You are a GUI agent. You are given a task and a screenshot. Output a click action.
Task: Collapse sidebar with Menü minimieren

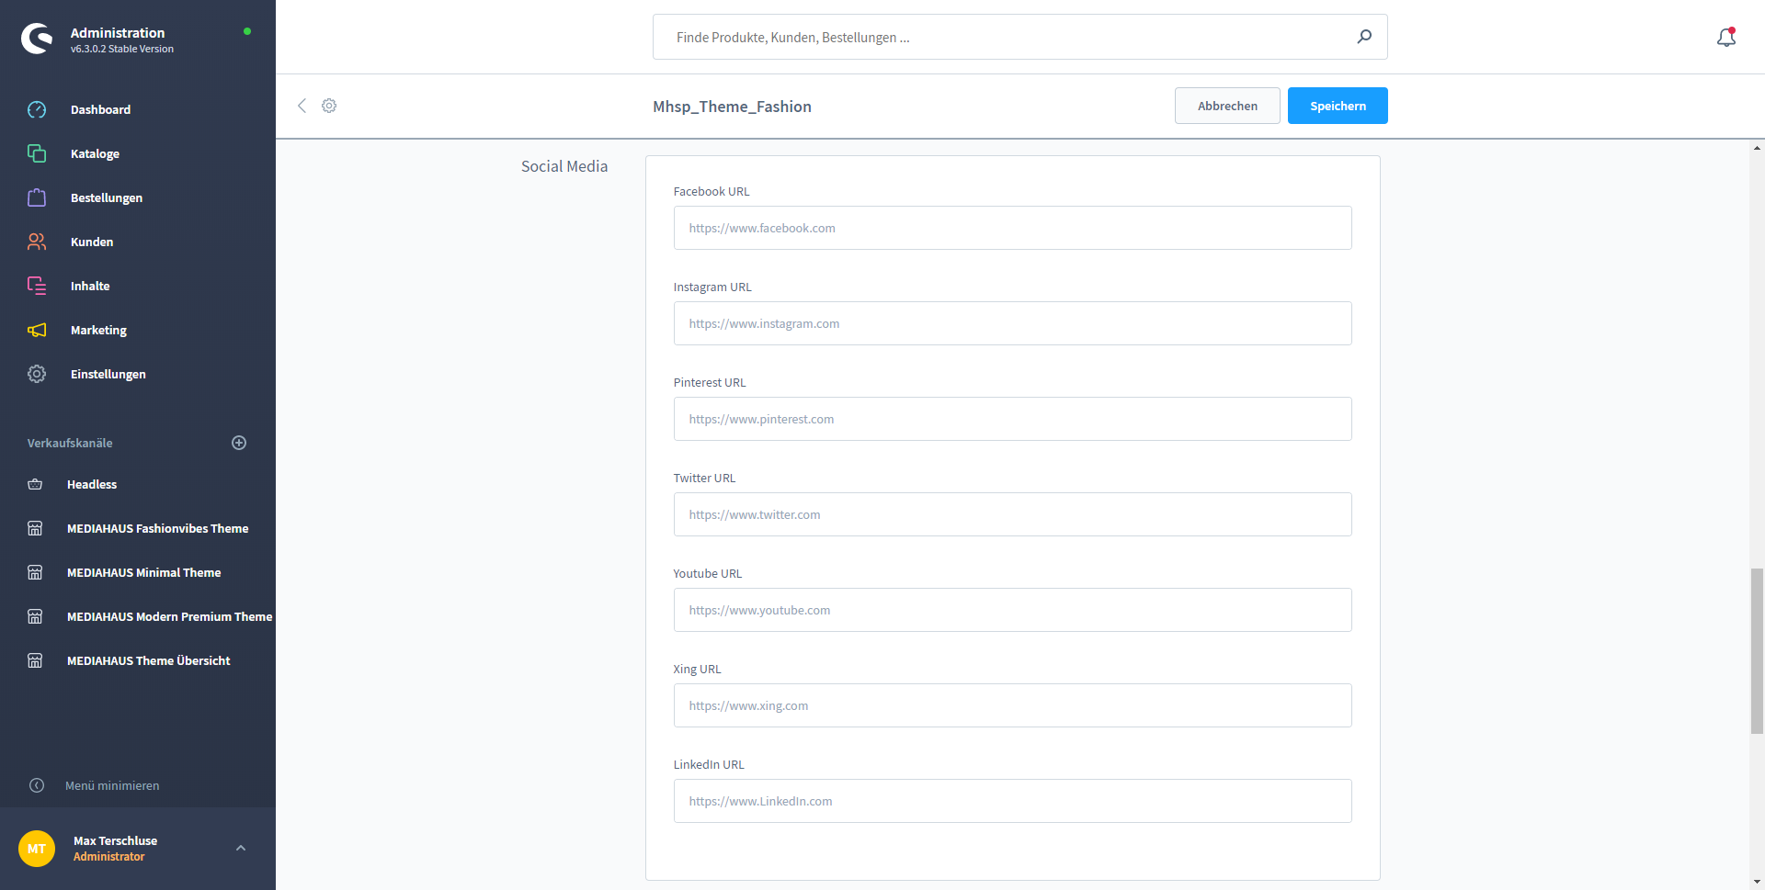(x=112, y=785)
